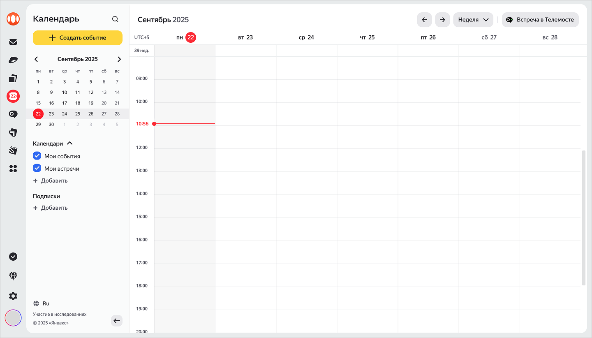The height and width of the screenshot is (338, 592).
Task: Open Yandex Disk from the left sidebar
Action: [x=13, y=60]
